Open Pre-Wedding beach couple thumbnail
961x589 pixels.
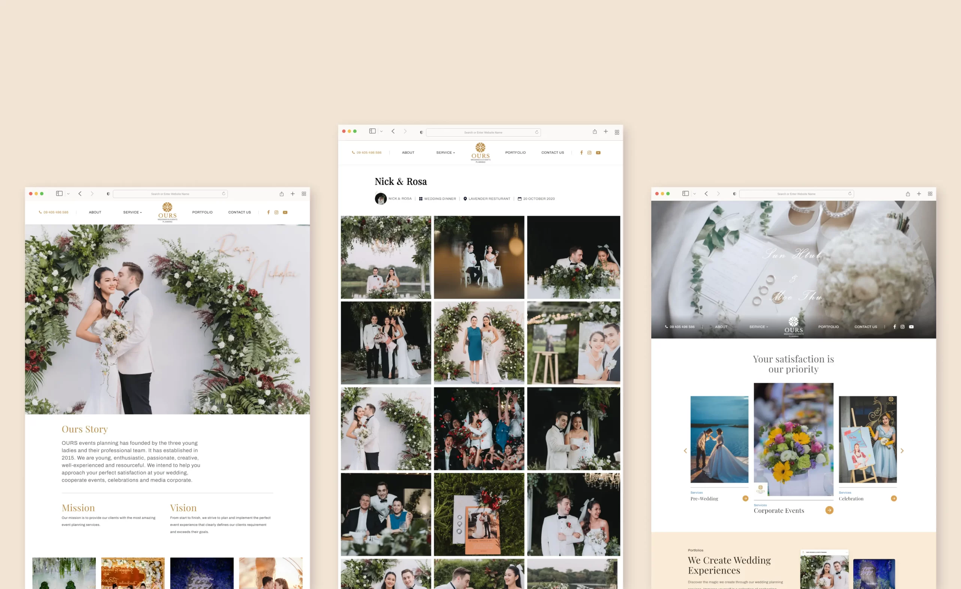coord(719,439)
